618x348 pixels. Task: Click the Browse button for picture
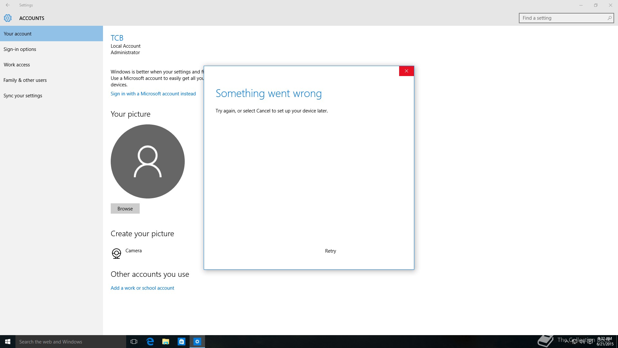pyautogui.click(x=125, y=208)
